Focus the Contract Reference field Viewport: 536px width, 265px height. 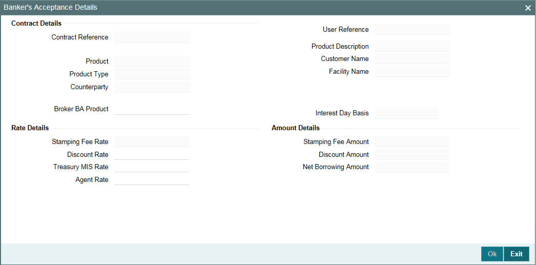(152, 37)
